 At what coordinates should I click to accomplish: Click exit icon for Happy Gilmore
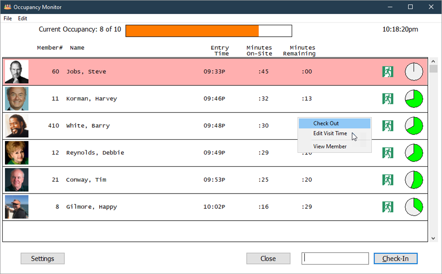point(387,207)
